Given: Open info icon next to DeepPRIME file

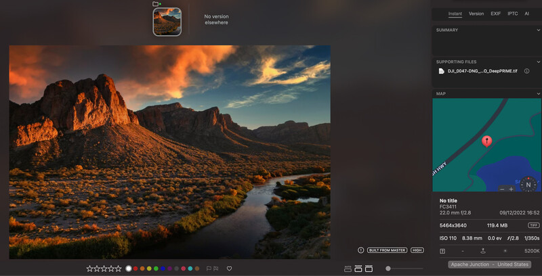Looking at the screenshot, I should pyautogui.click(x=526, y=71).
